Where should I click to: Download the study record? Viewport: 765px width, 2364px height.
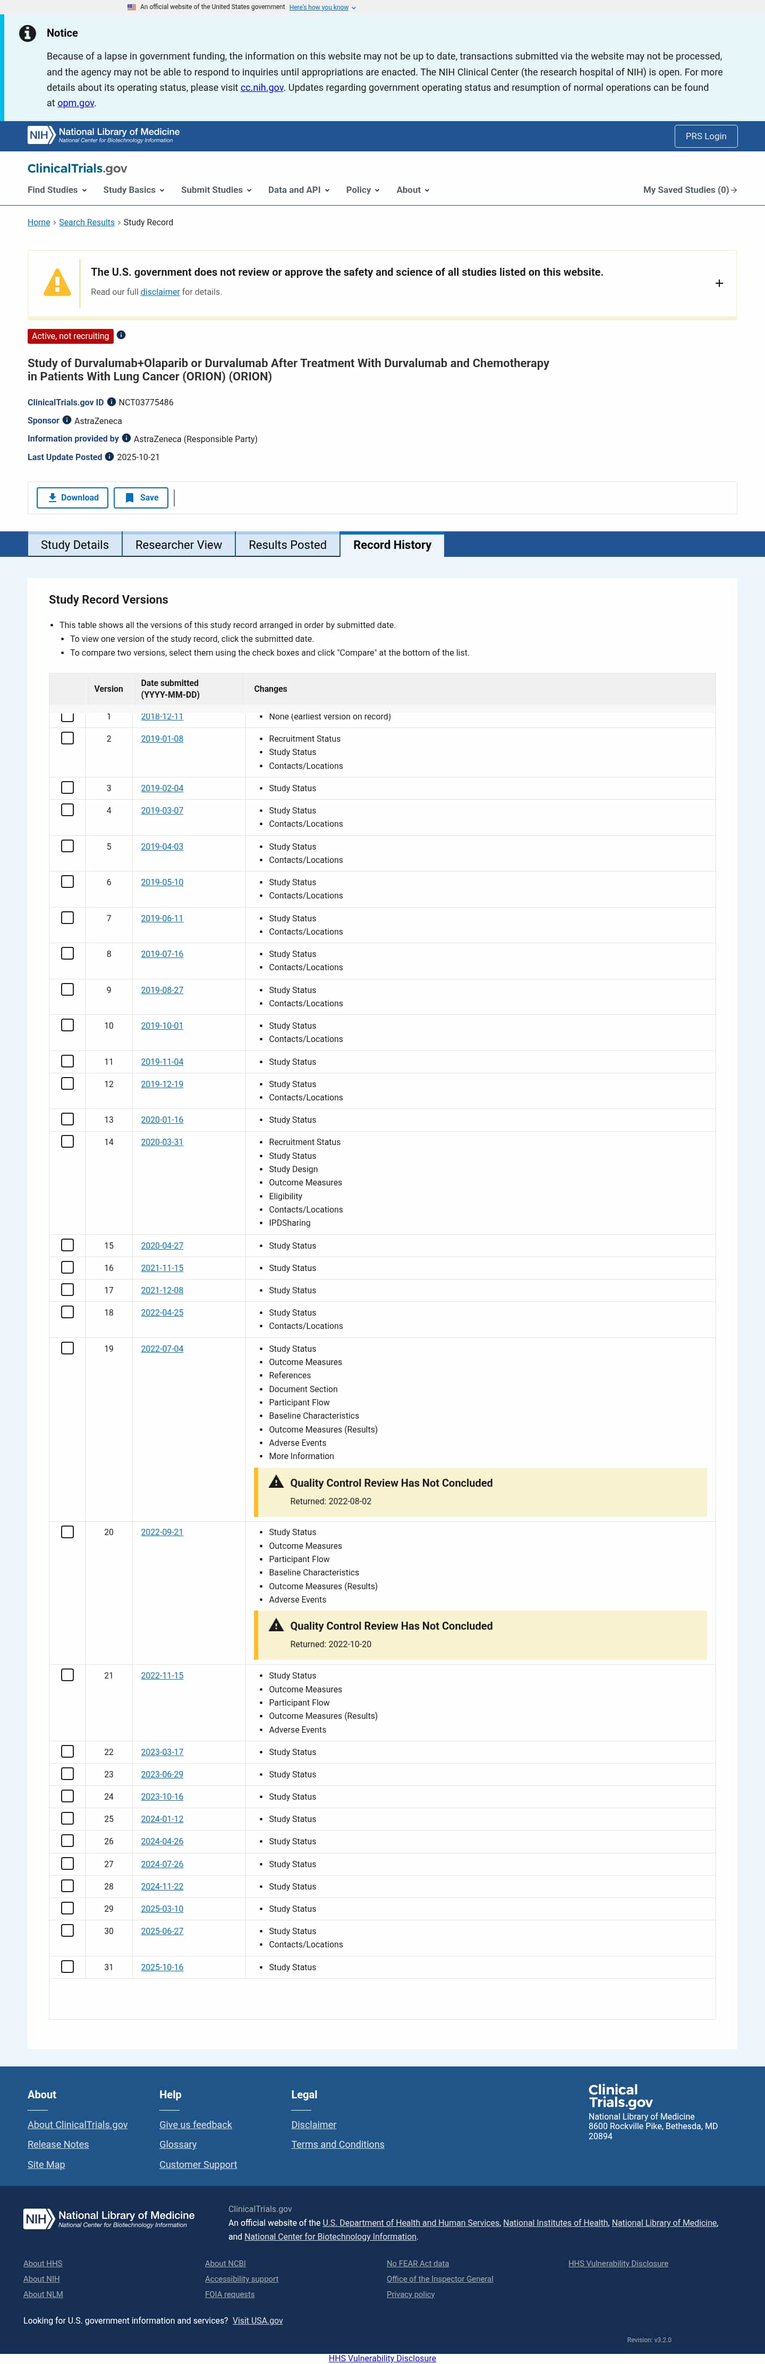(x=72, y=497)
